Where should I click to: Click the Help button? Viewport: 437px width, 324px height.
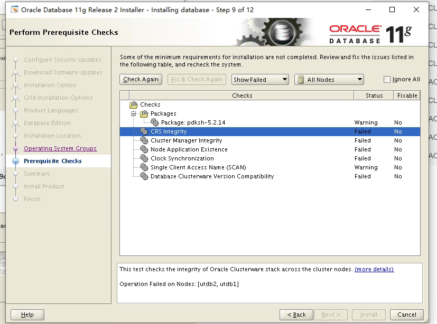pos(27,315)
